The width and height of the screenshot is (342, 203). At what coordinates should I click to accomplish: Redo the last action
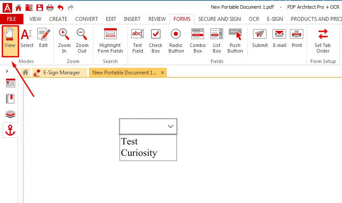point(71,8)
